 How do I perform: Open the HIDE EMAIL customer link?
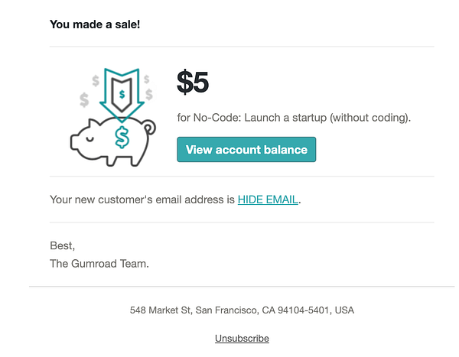pyautogui.click(x=268, y=200)
